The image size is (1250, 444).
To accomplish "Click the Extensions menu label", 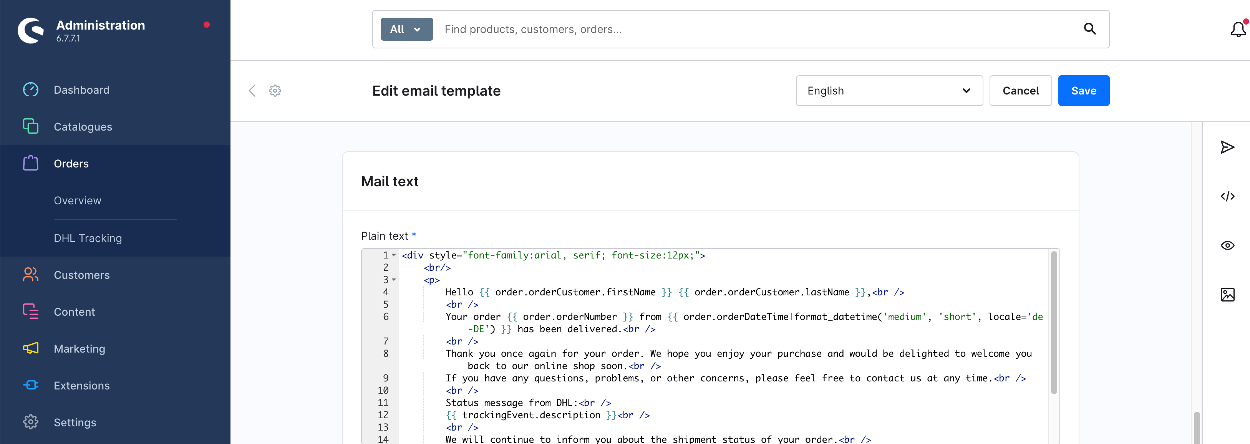I will coord(81,386).
